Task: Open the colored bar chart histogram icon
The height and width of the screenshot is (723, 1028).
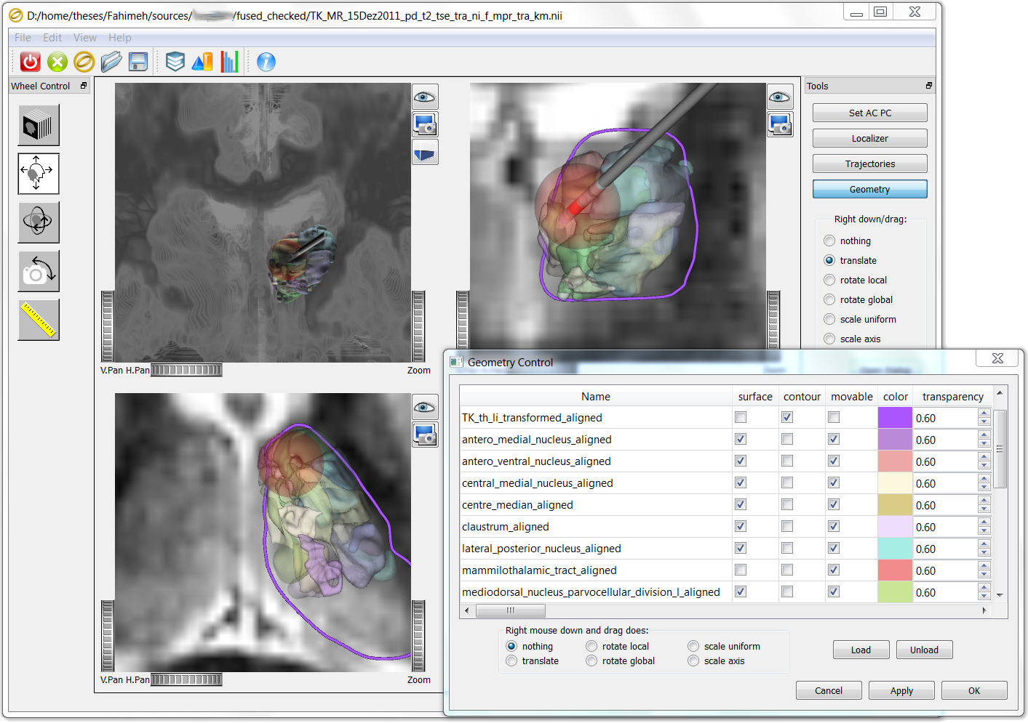Action: 229,62
